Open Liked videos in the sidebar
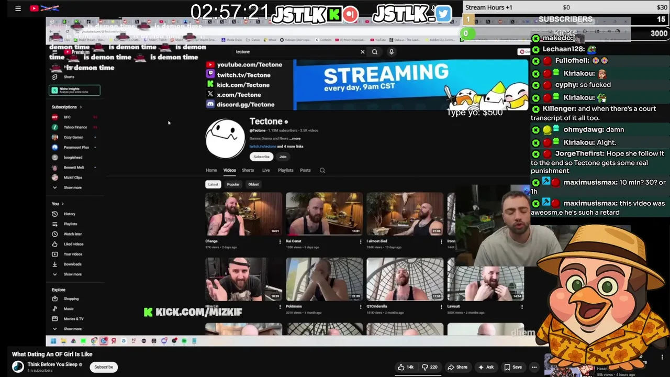This screenshot has height=377, width=670. tap(73, 244)
